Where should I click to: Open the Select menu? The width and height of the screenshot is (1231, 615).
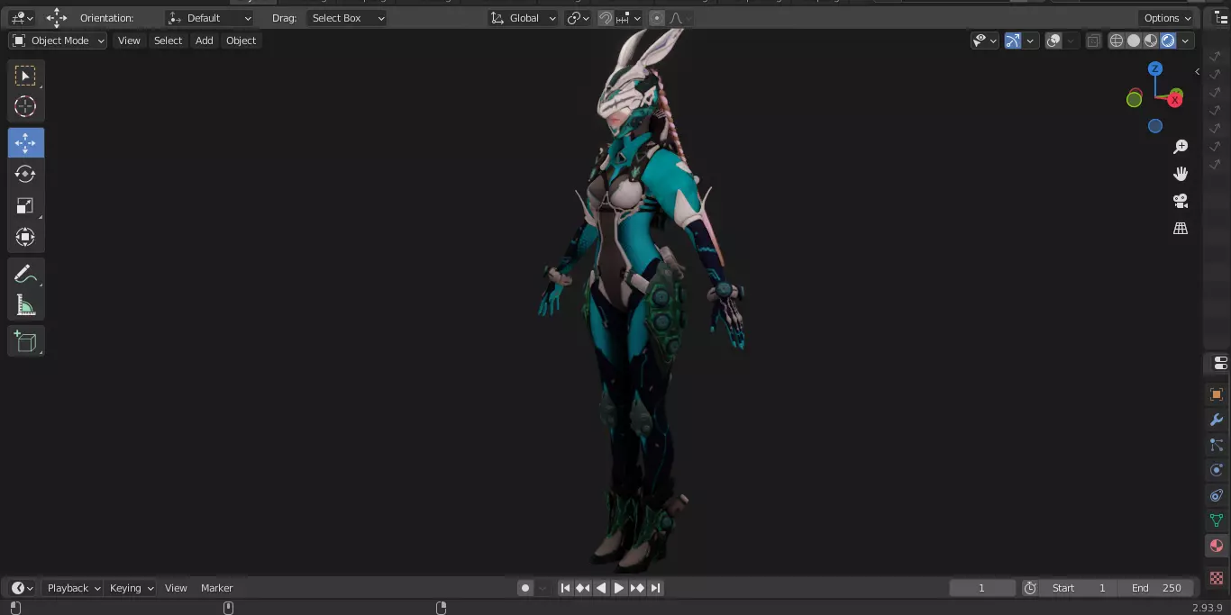click(168, 41)
